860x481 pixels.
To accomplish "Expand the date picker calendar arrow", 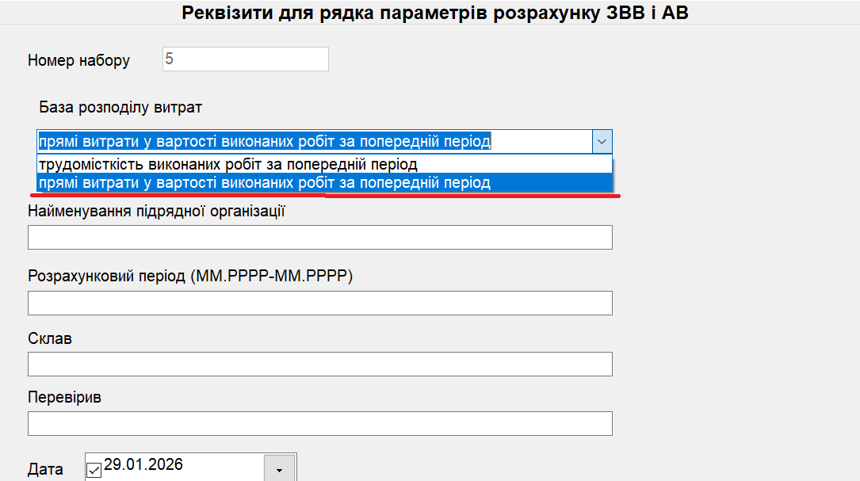I will point(279,470).
